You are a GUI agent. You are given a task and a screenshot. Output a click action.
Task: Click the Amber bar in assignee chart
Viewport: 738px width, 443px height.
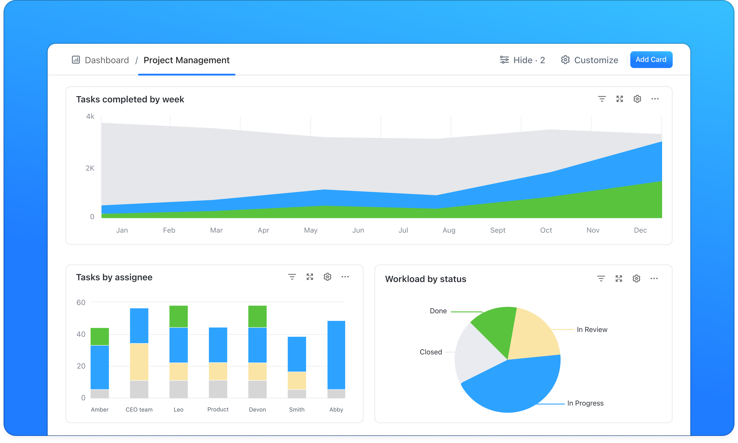(99, 363)
